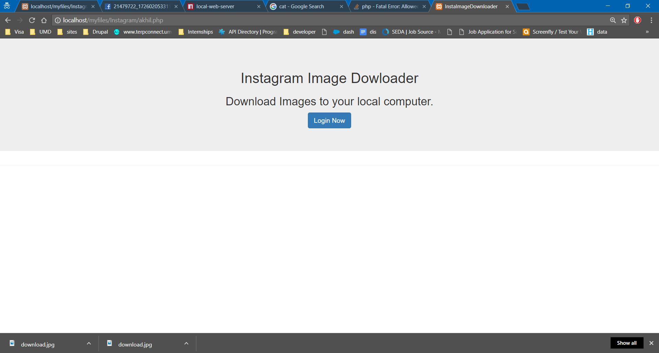Click the zoom magnifier icon in address bar
Image resolution: width=659 pixels, height=353 pixels.
point(613,20)
